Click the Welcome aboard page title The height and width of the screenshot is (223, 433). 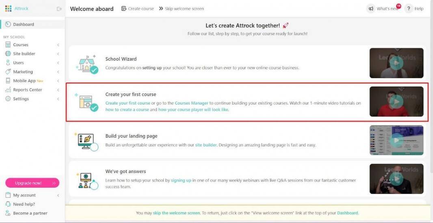pos(92,9)
